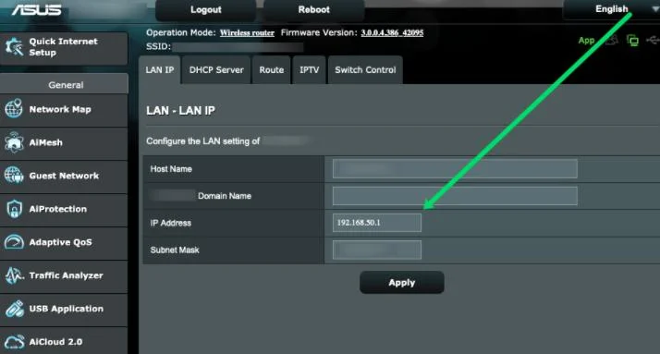
Task: Go to AiProtection page
Action: click(x=64, y=209)
